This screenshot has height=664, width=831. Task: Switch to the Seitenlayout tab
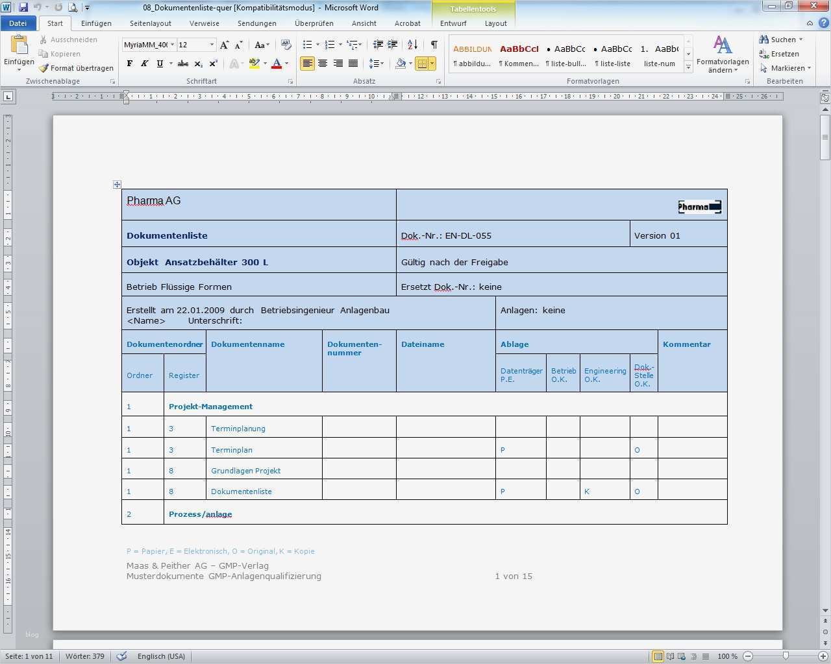[150, 23]
